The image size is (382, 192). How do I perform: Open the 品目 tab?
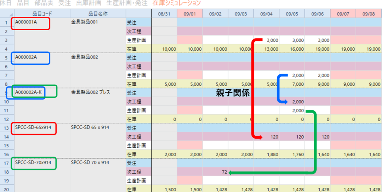pyautogui.click(x=23, y=3)
